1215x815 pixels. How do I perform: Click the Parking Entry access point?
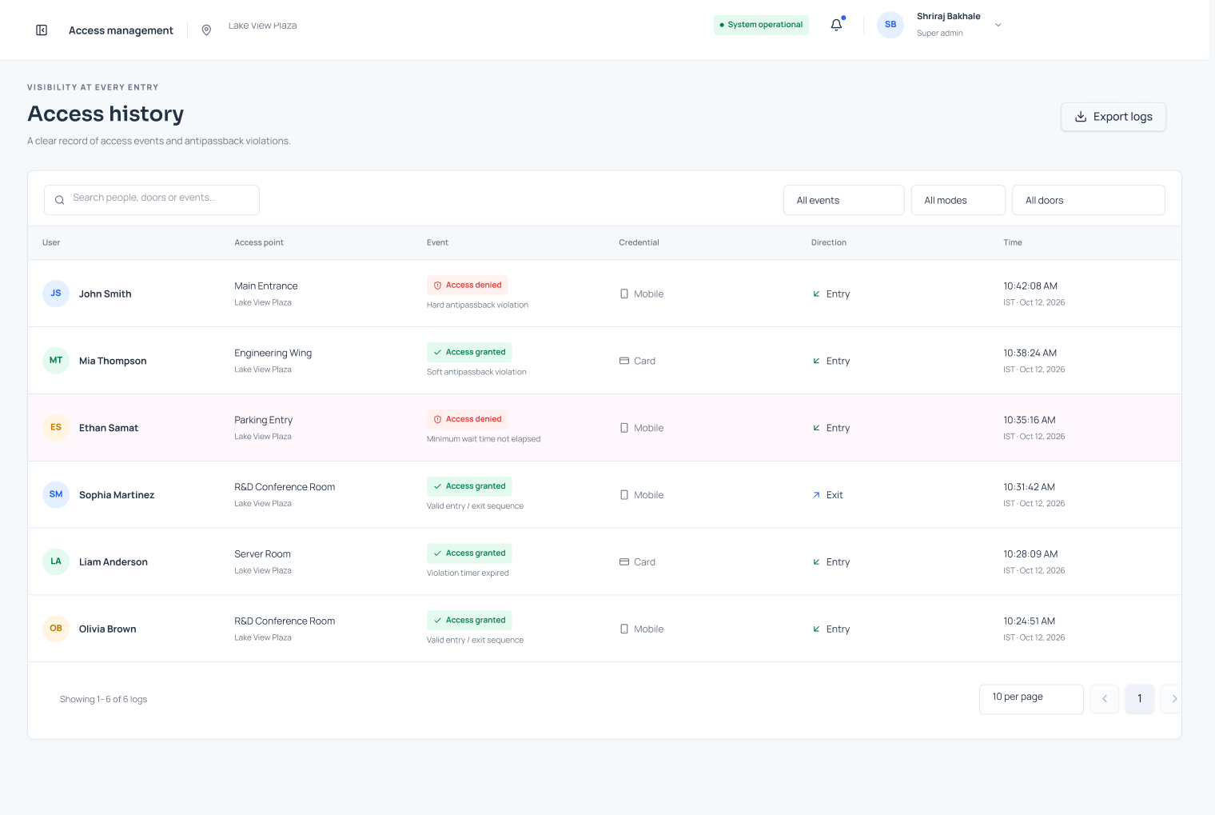click(264, 420)
